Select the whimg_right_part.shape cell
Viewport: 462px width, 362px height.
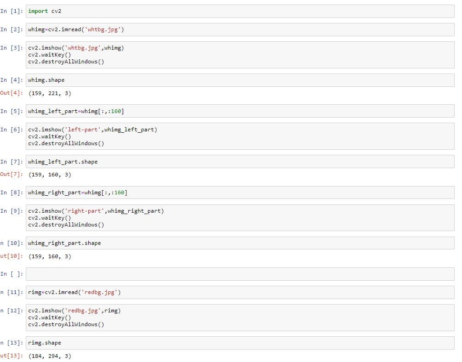tap(240, 243)
